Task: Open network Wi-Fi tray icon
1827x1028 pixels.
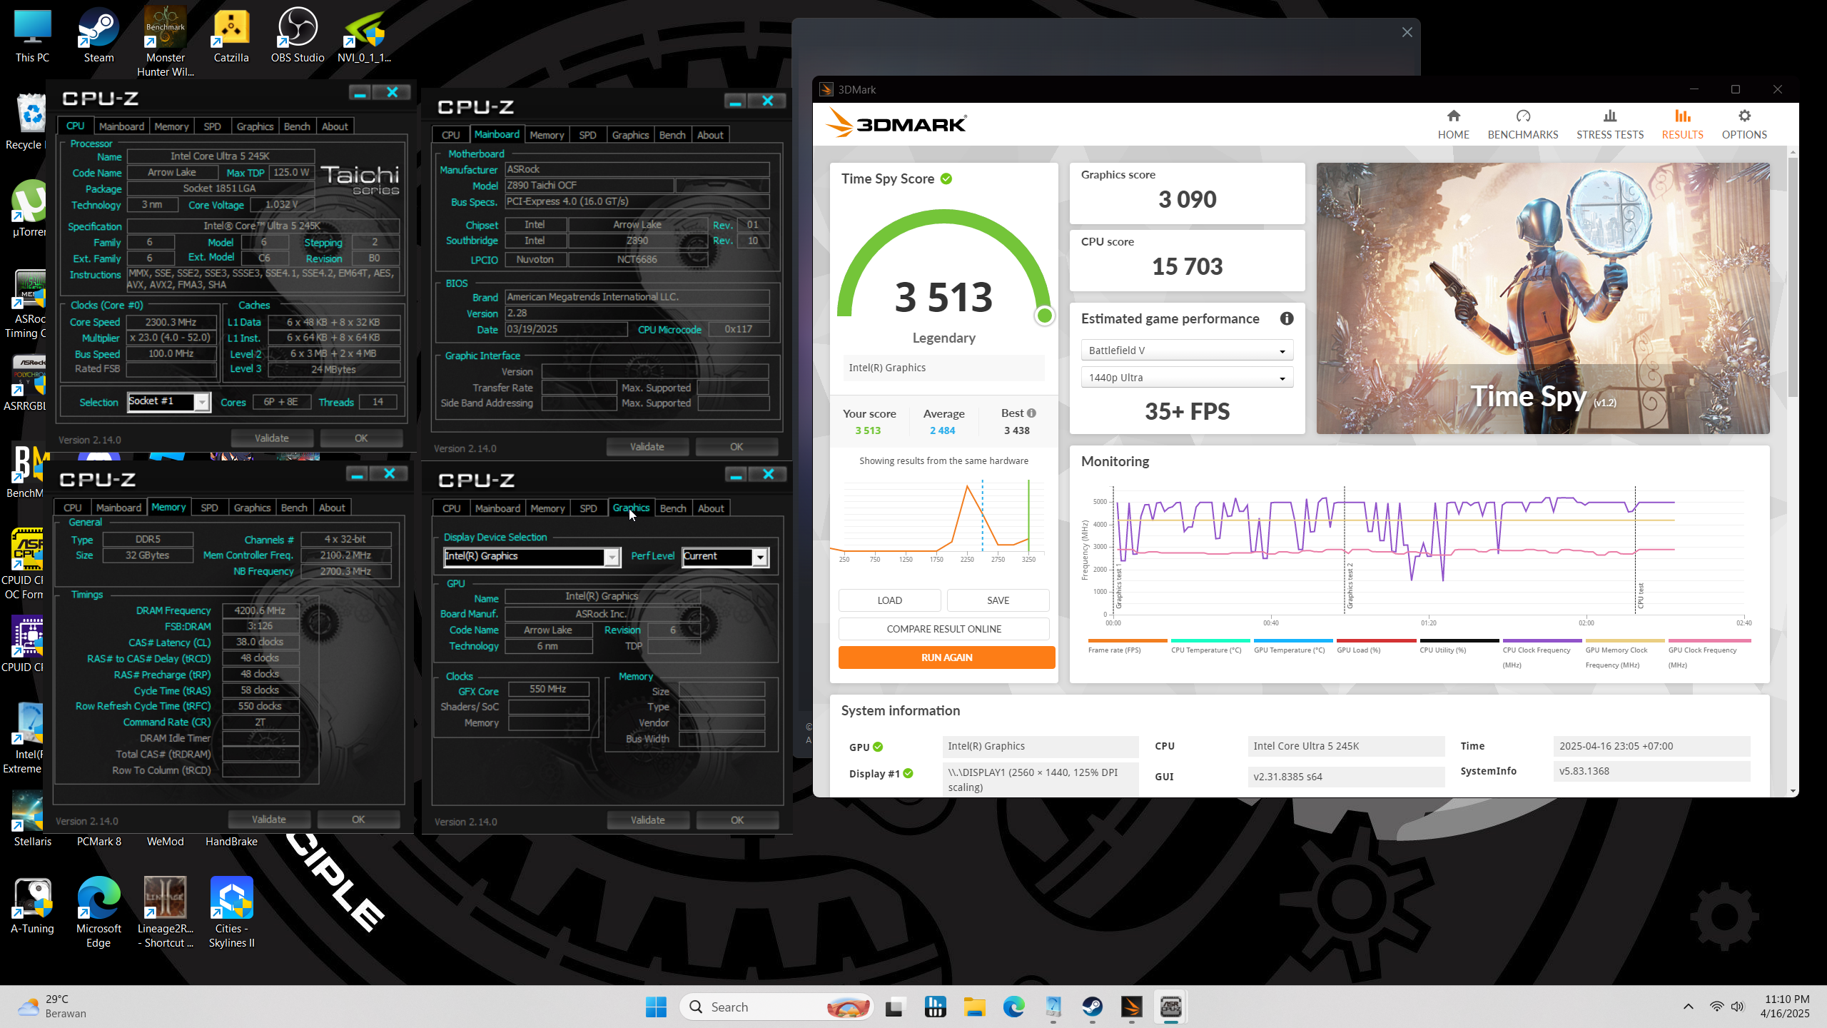Action: click(1717, 1007)
